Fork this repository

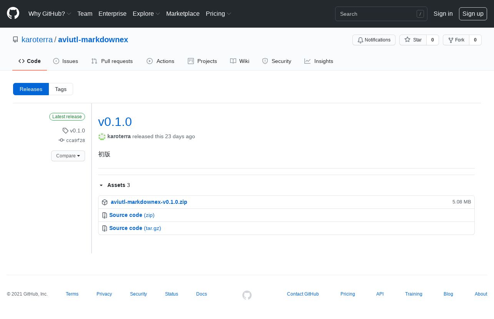click(456, 40)
